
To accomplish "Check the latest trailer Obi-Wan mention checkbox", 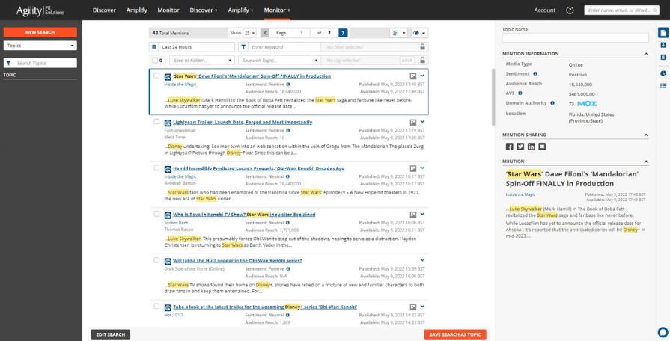I will pos(156,306).
